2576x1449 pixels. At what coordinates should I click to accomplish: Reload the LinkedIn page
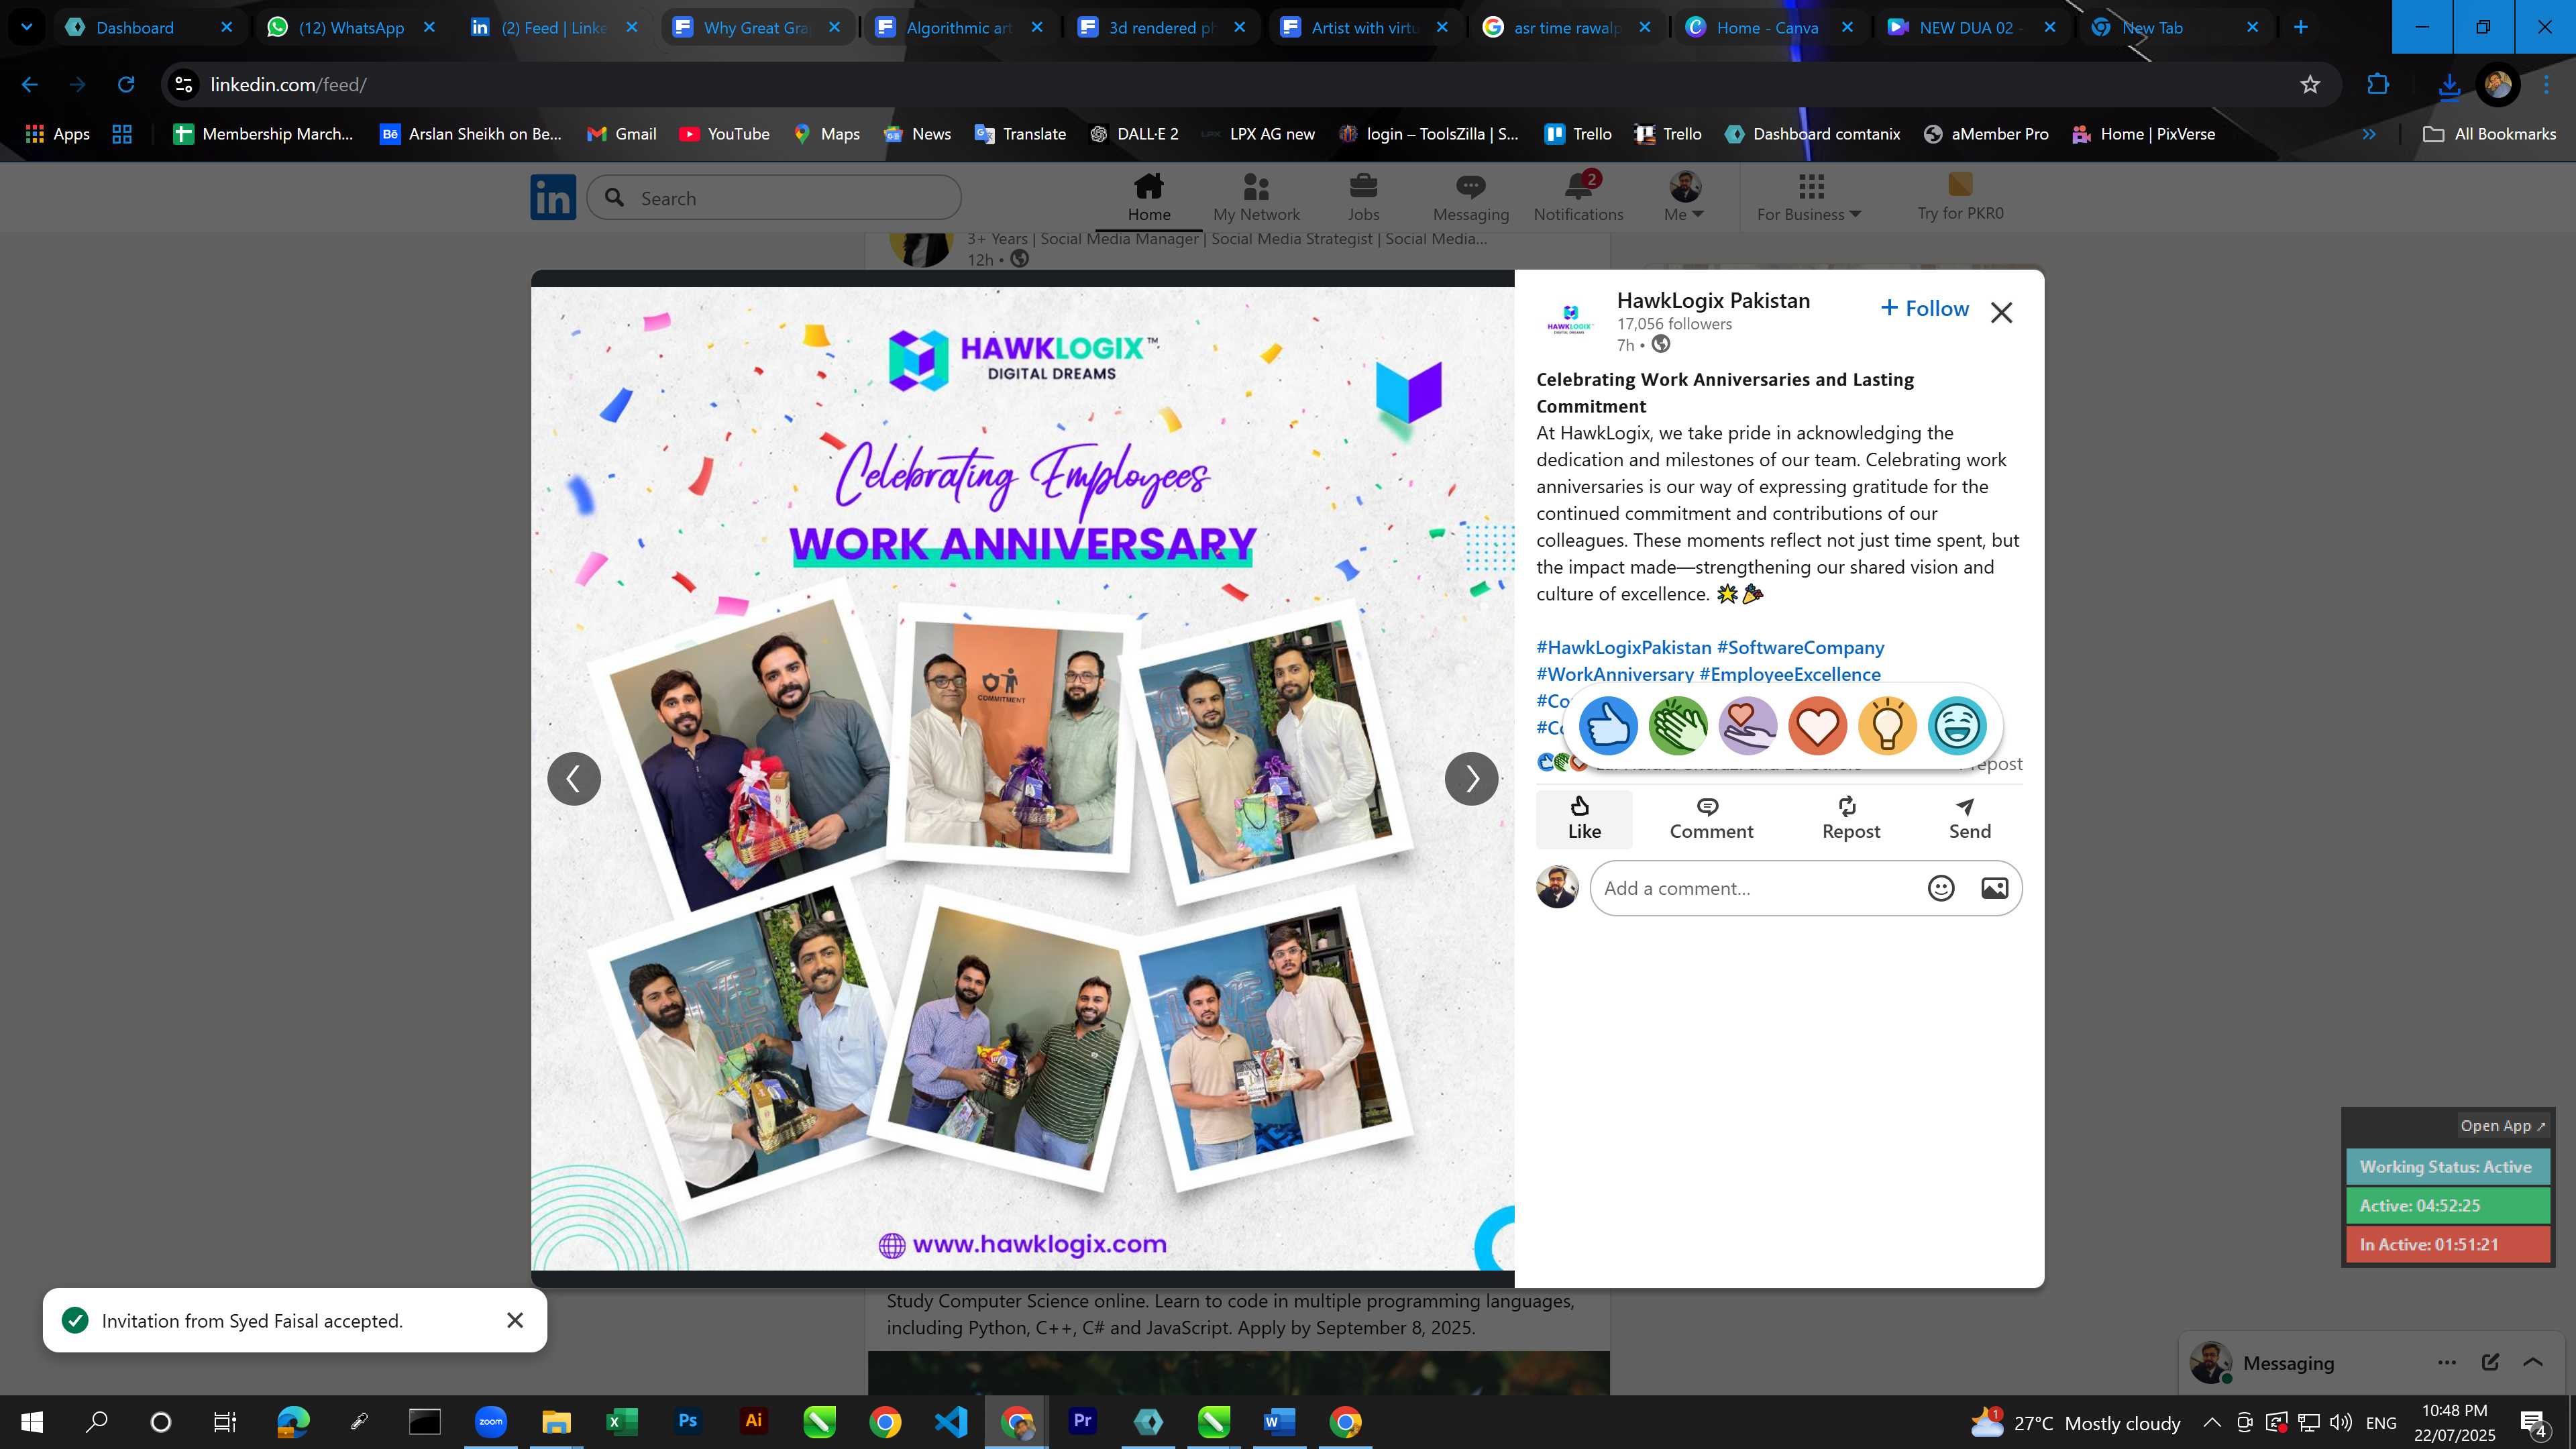(126, 85)
